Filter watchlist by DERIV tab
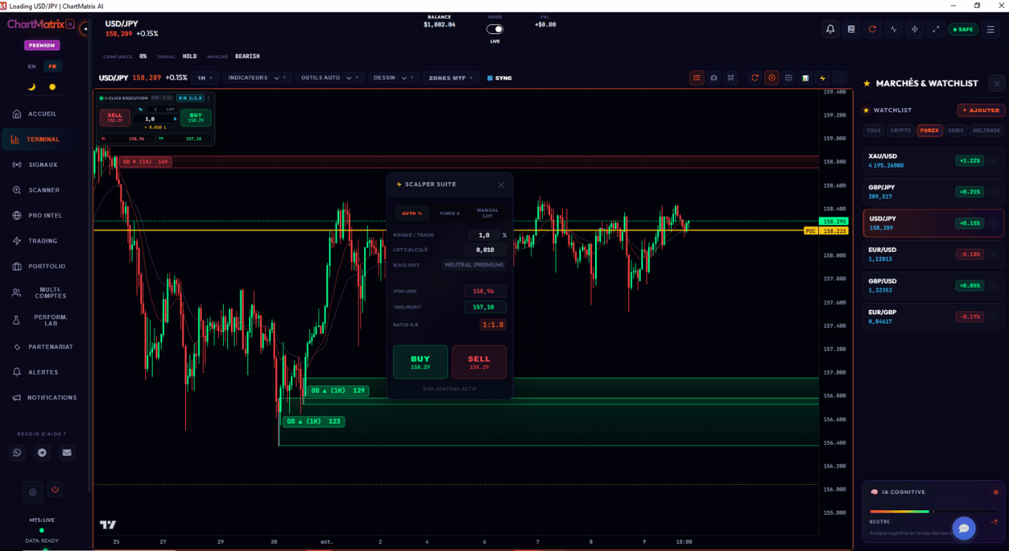The image size is (1009, 551). (955, 131)
